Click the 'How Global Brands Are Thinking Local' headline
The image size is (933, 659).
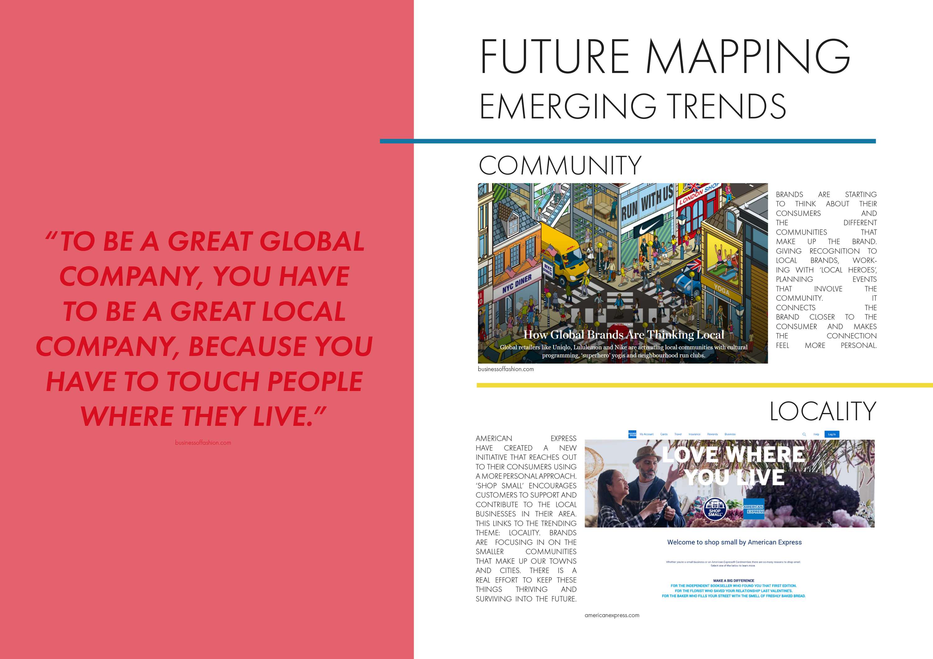point(624,335)
